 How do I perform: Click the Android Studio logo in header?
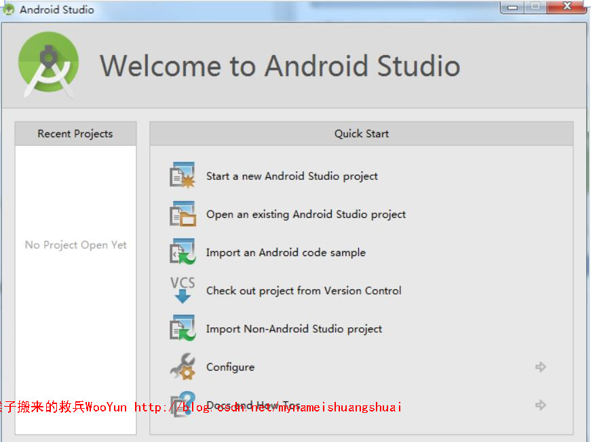(49, 65)
